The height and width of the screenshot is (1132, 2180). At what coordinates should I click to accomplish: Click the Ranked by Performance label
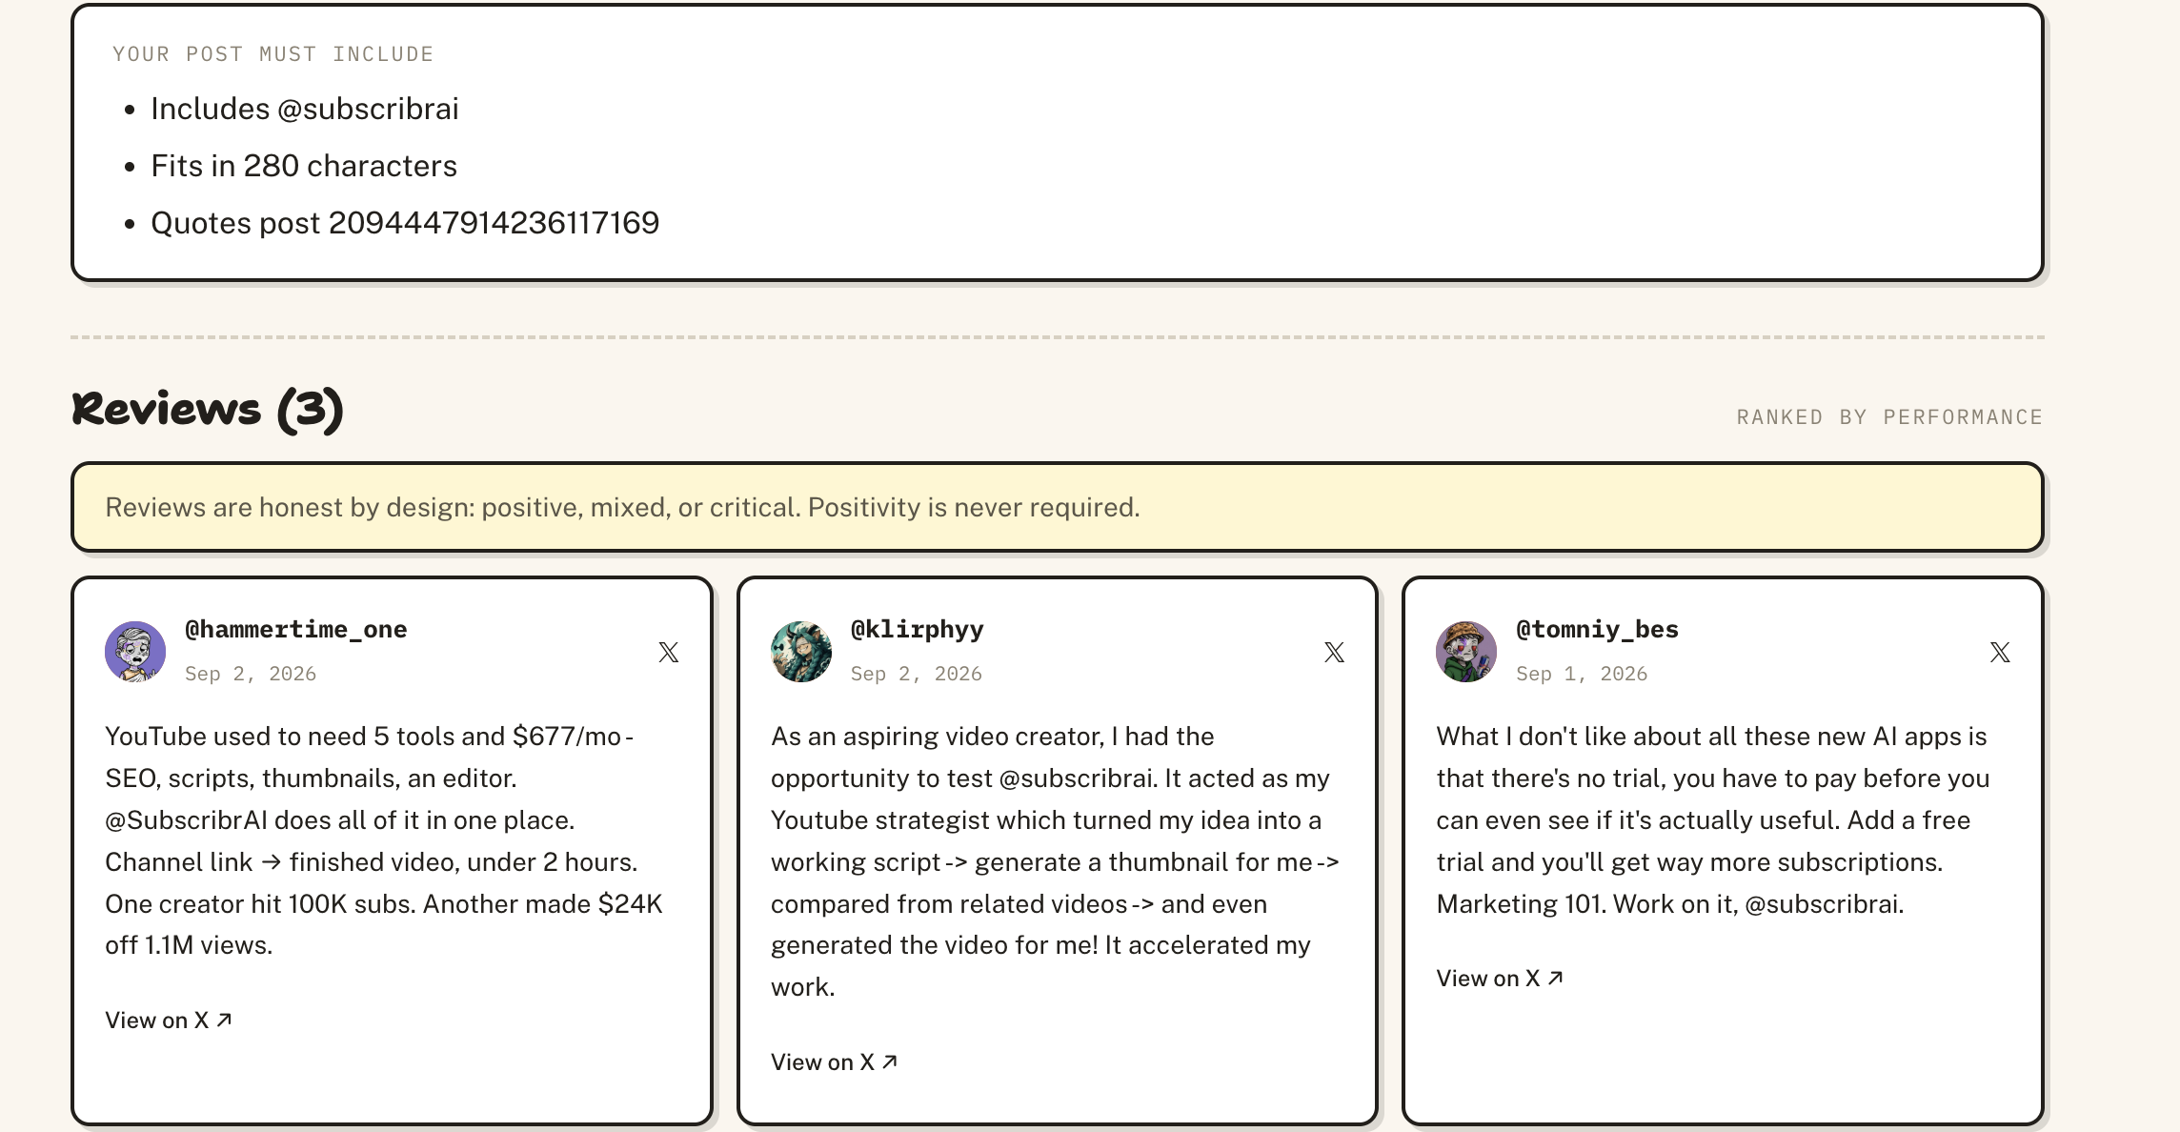click(1889, 417)
